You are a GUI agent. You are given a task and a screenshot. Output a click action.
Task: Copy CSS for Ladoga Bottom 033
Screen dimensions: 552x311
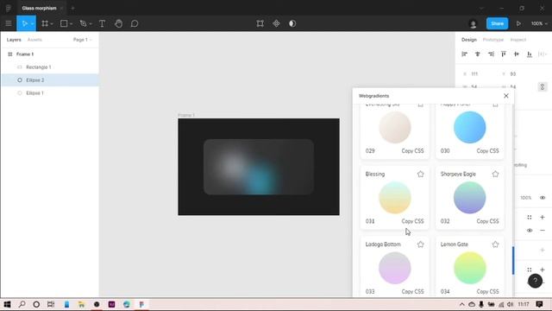pos(412,292)
